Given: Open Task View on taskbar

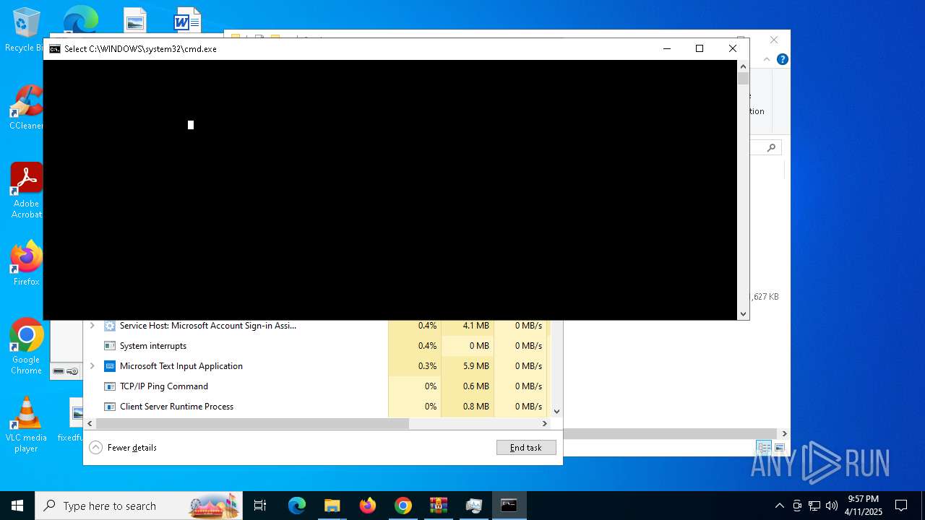Looking at the screenshot, I should point(260,506).
